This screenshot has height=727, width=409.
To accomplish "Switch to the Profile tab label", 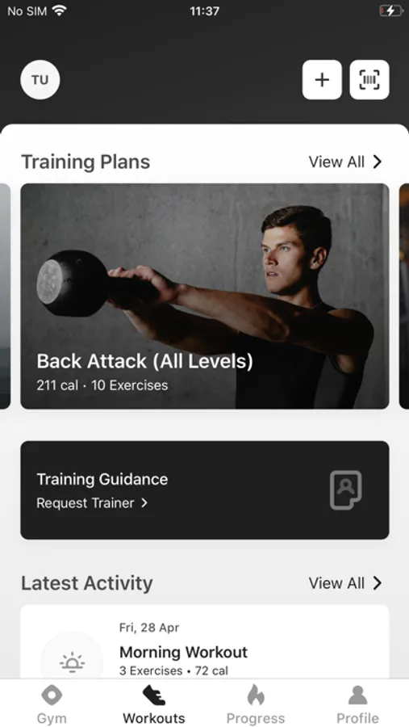I will pyautogui.click(x=357, y=718).
